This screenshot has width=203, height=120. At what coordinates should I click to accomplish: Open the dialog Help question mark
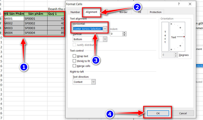coord(179,4)
